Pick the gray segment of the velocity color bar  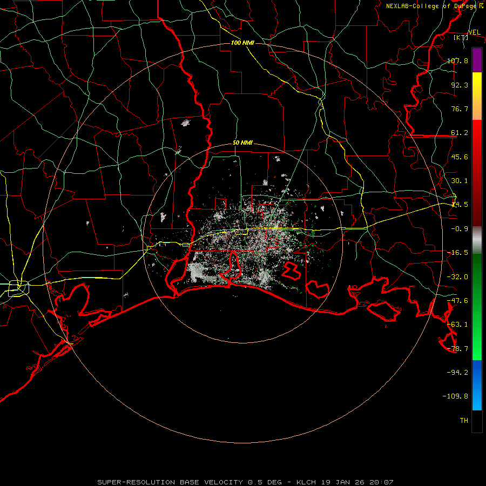(x=477, y=240)
